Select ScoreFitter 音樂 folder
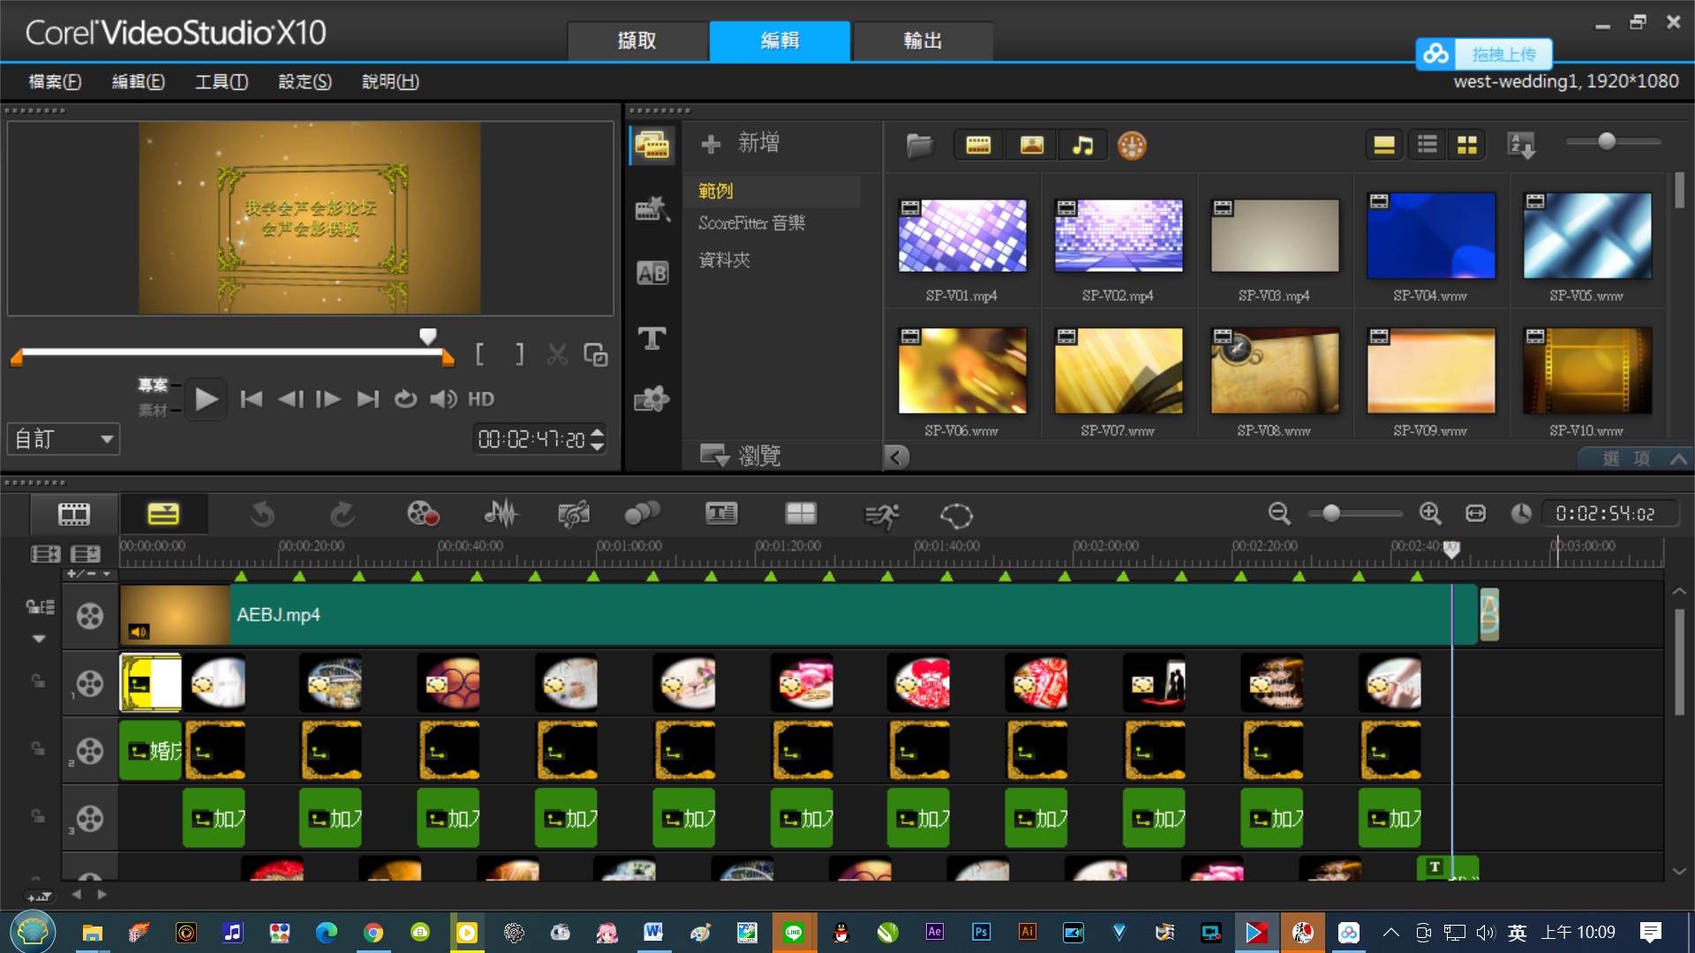The width and height of the screenshot is (1695, 953). coord(752,223)
